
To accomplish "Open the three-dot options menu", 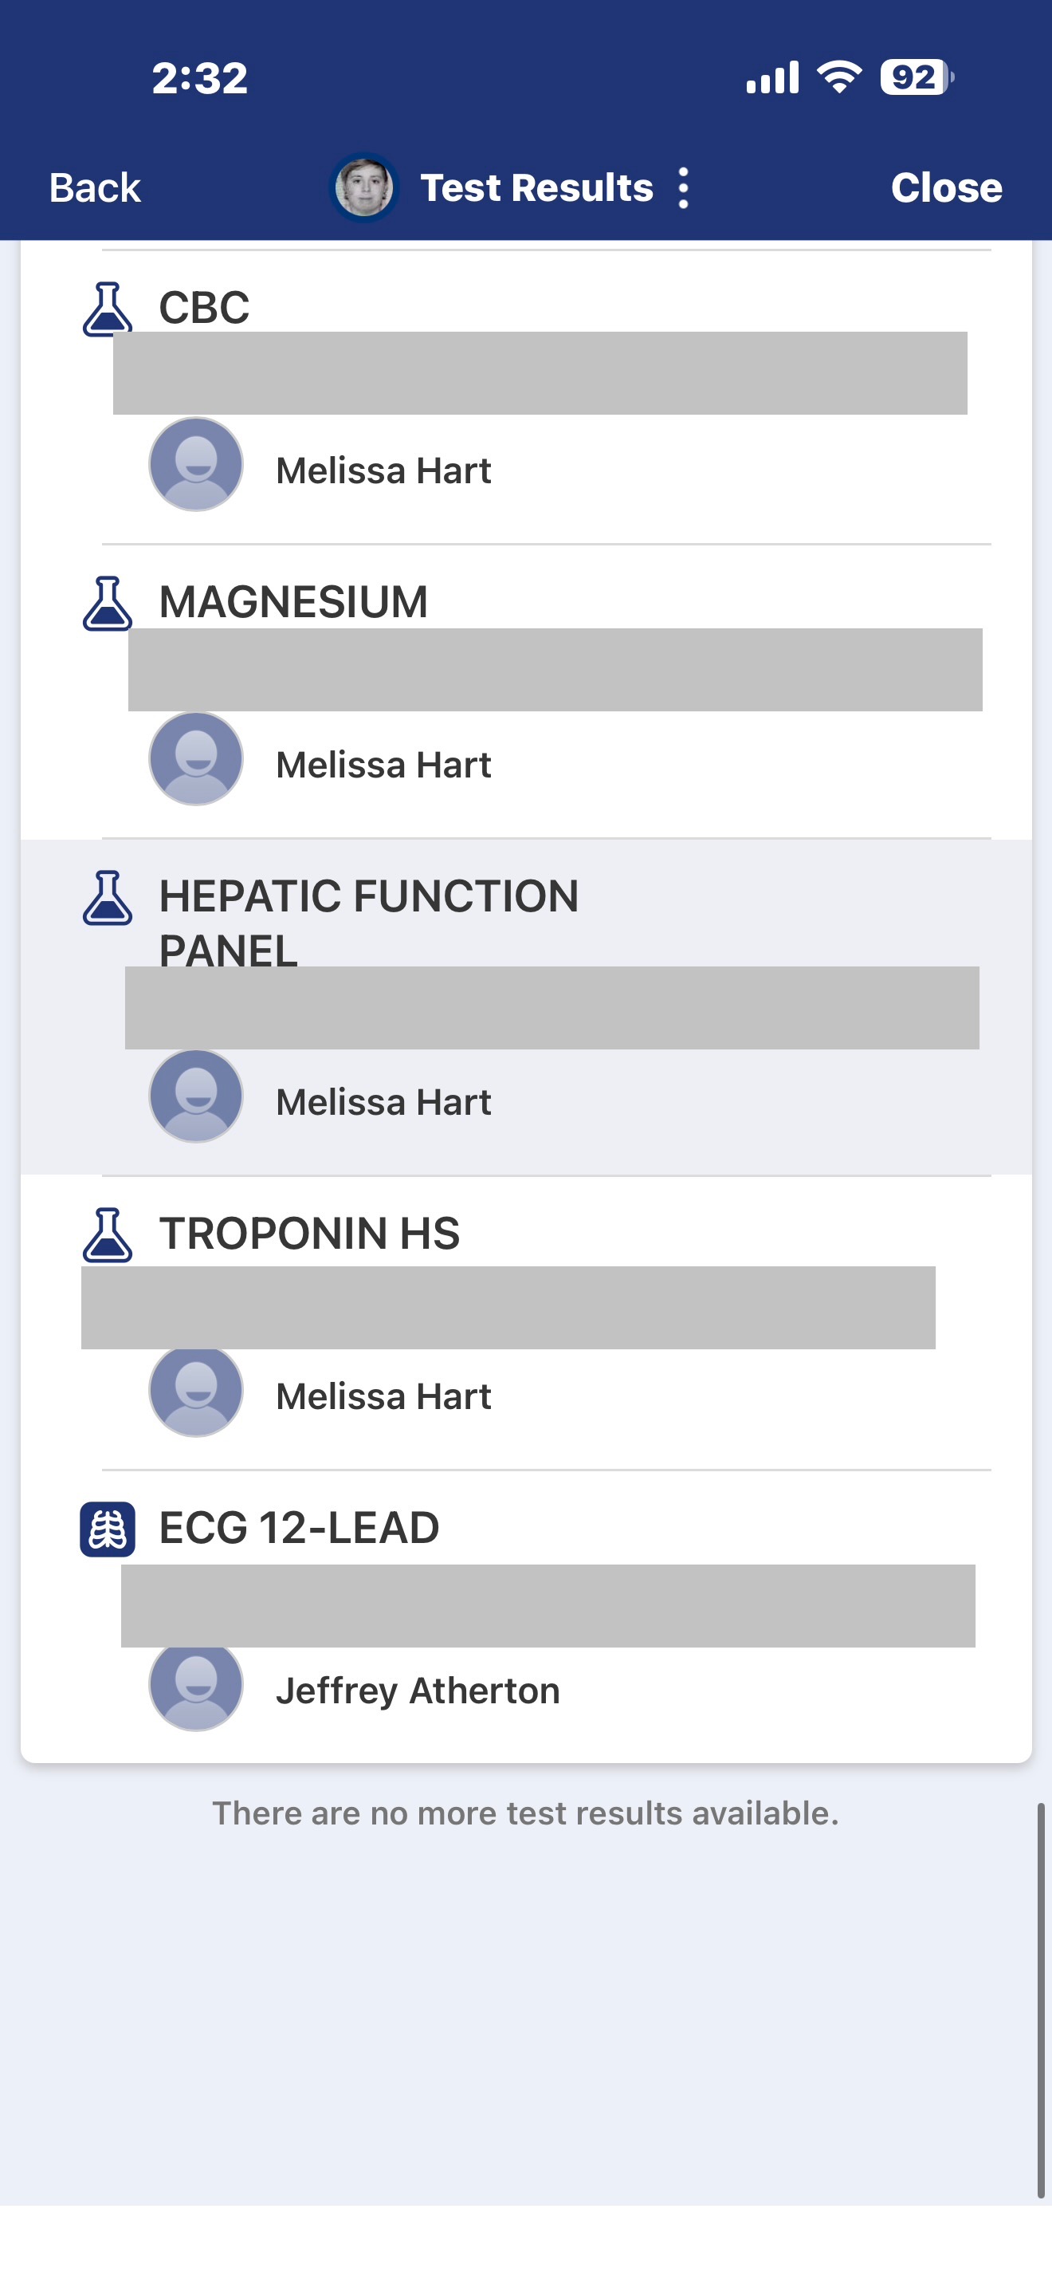I will [683, 188].
